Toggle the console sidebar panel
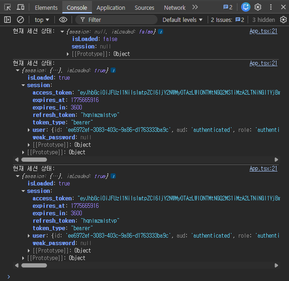The height and width of the screenshot is (281, 289). pos(7,20)
